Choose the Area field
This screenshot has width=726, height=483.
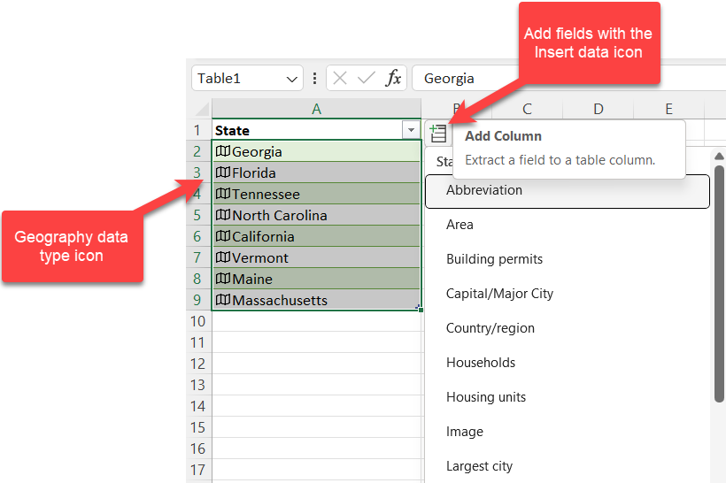pos(568,225)
